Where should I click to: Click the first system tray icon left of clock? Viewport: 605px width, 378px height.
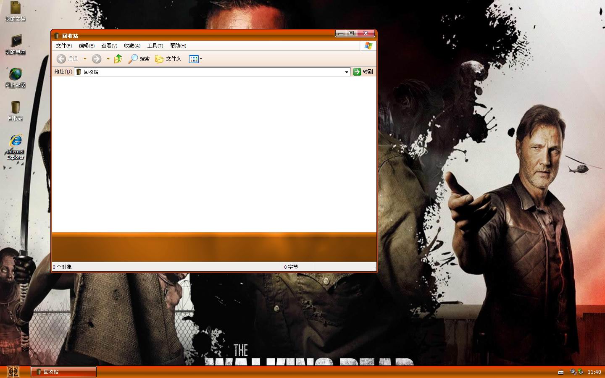click(573, 372)
